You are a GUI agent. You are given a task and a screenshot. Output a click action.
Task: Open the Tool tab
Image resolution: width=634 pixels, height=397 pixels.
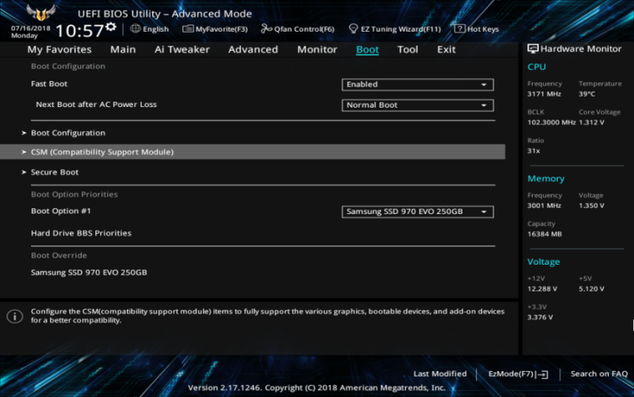coord(407,49)
